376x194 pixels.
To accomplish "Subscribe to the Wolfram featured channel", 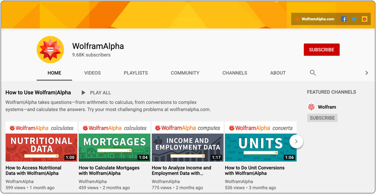I will (x=322, y=118).
